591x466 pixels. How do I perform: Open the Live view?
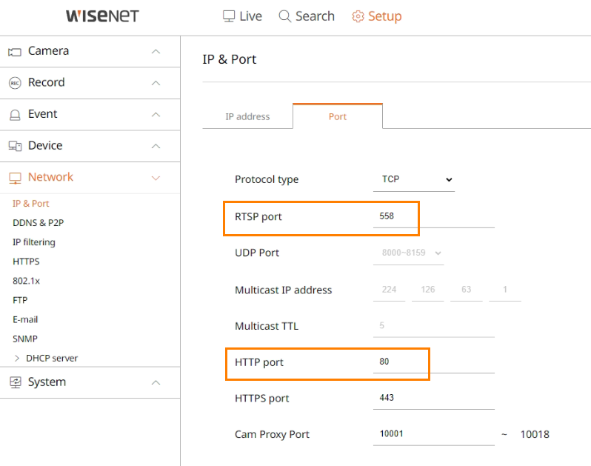pyautogui.click(x=242, y=16)
